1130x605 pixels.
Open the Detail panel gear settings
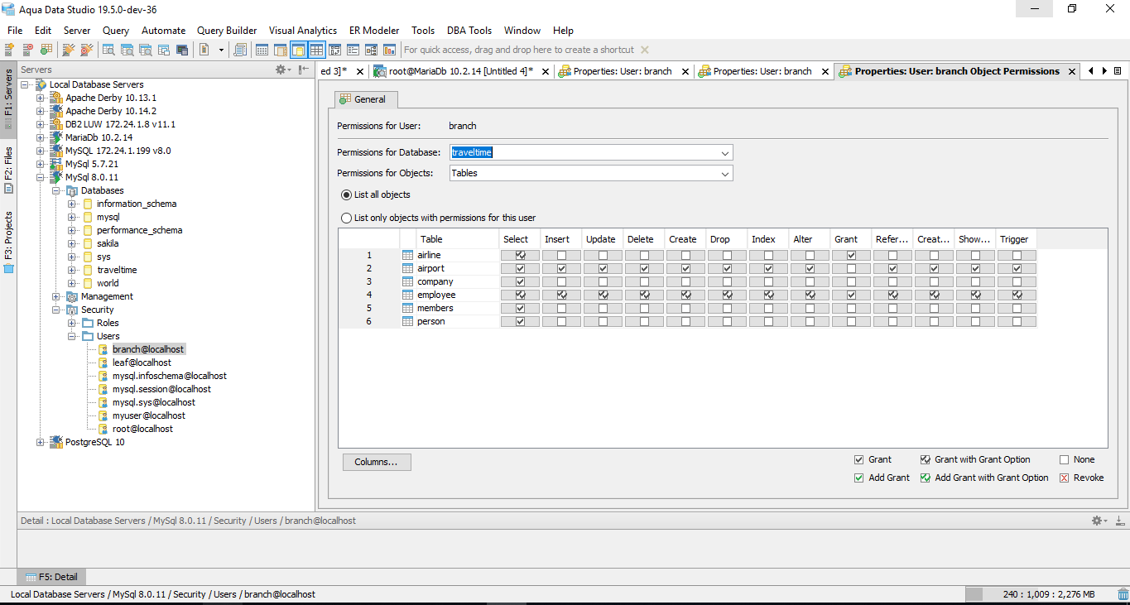[1099, 521]
